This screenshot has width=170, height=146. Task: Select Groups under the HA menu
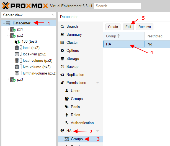point(77,139)
